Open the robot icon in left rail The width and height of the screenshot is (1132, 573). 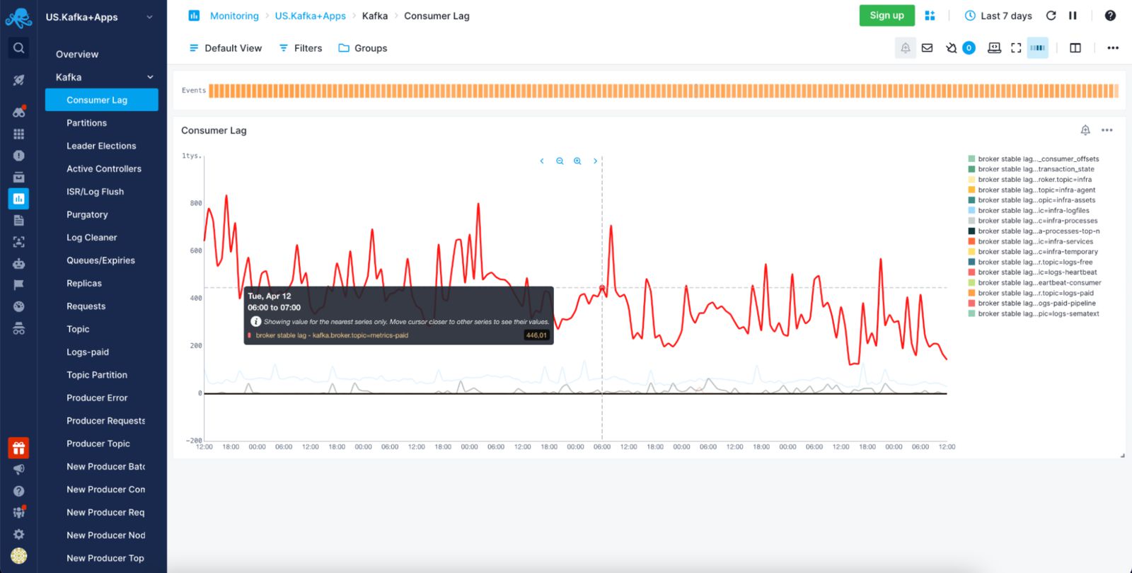coord(19,264)
